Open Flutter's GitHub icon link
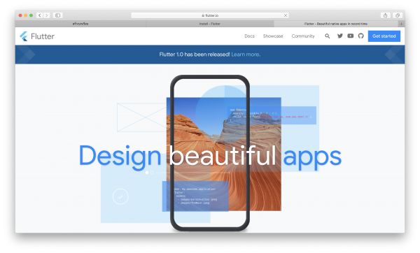The height and width of the screenshot is (253, 420). (x=360, y=36)
